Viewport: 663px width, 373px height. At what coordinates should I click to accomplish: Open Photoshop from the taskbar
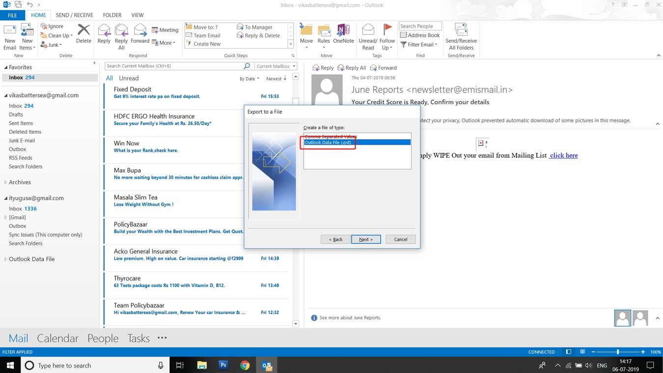pos(223,365)
